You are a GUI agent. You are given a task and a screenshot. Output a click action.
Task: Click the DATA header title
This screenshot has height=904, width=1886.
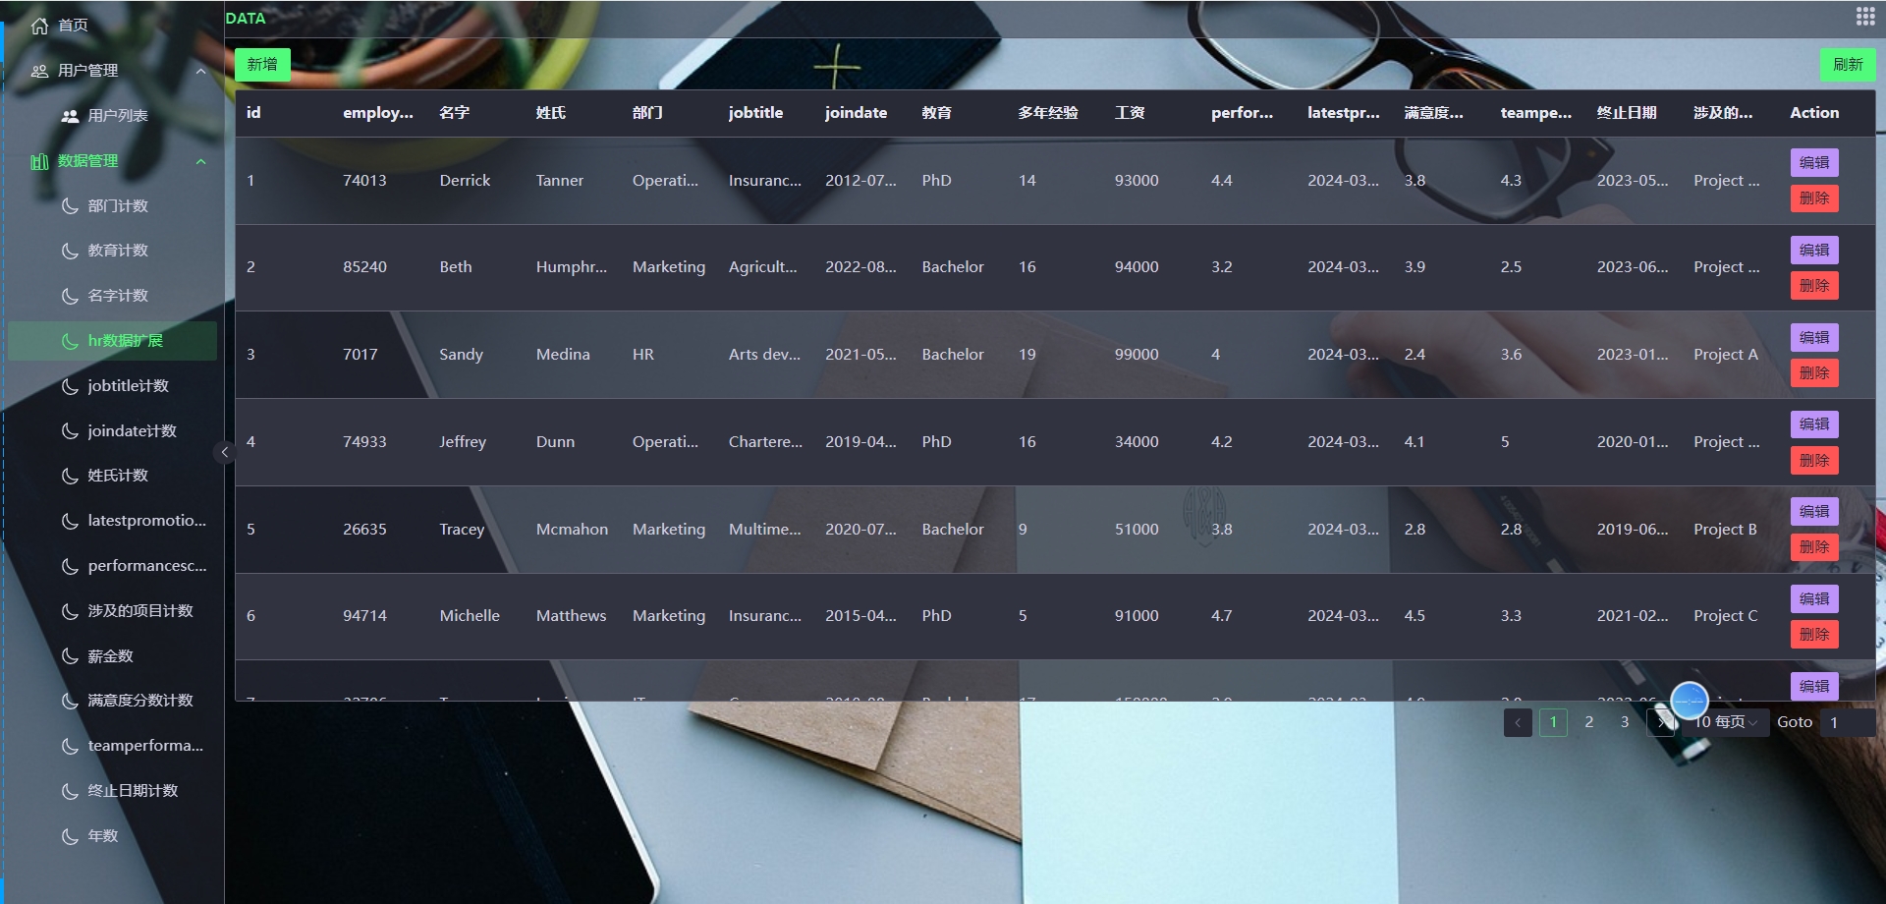coord(246,18)
